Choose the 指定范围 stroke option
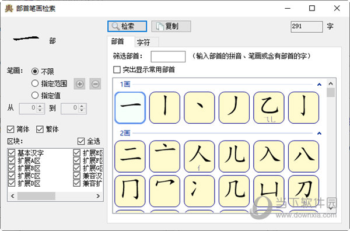Image resolution: width=350 pixels, height=231 pixels. [35, 83]
